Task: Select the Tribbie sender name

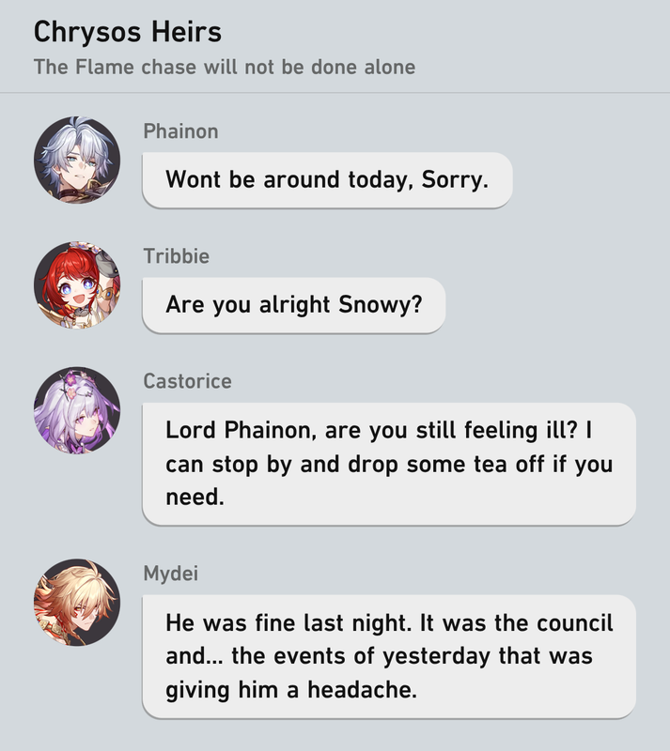Action: pos(176,256)
